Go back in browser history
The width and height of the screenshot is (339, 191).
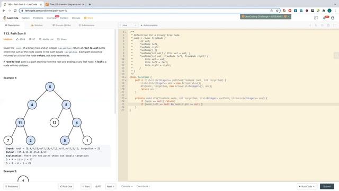point(4,11)
